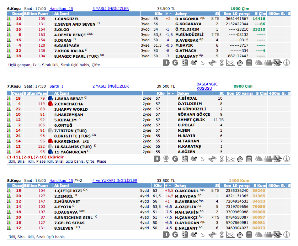Click the 'Son 10 yarışı' header in race 8
The image size is (298, 246).
238,185
